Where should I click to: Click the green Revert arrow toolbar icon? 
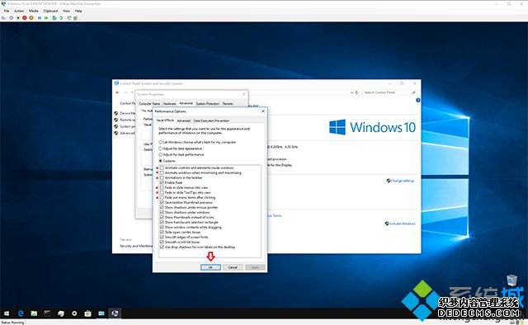tap(61, 18)
